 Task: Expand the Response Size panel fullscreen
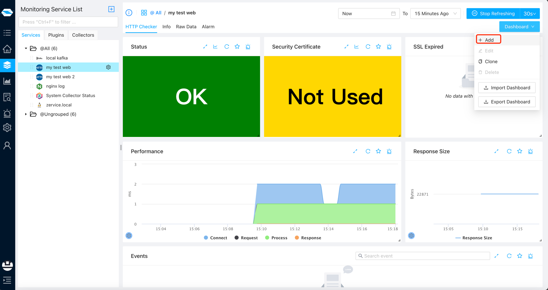coord(497,151)
